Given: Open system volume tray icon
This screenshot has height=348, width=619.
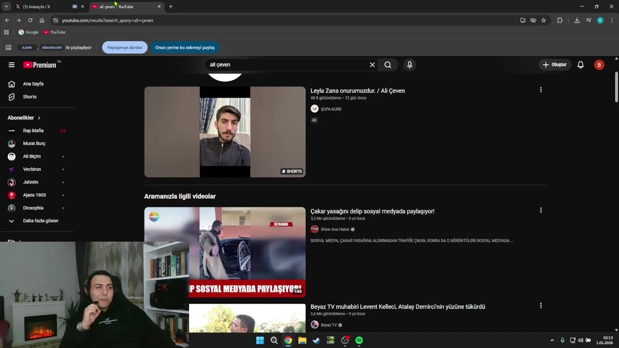Looking at the screenshot, I should tap(580, 340).
